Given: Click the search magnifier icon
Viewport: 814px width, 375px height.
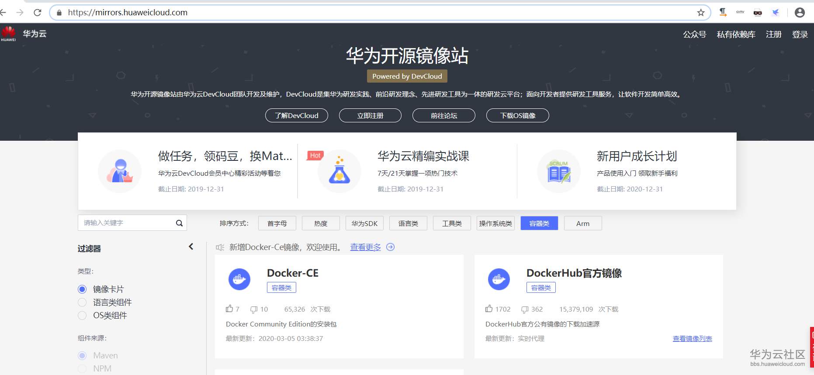Looking at the screenshot, I should pyautogui.click(x=179, y=223).
